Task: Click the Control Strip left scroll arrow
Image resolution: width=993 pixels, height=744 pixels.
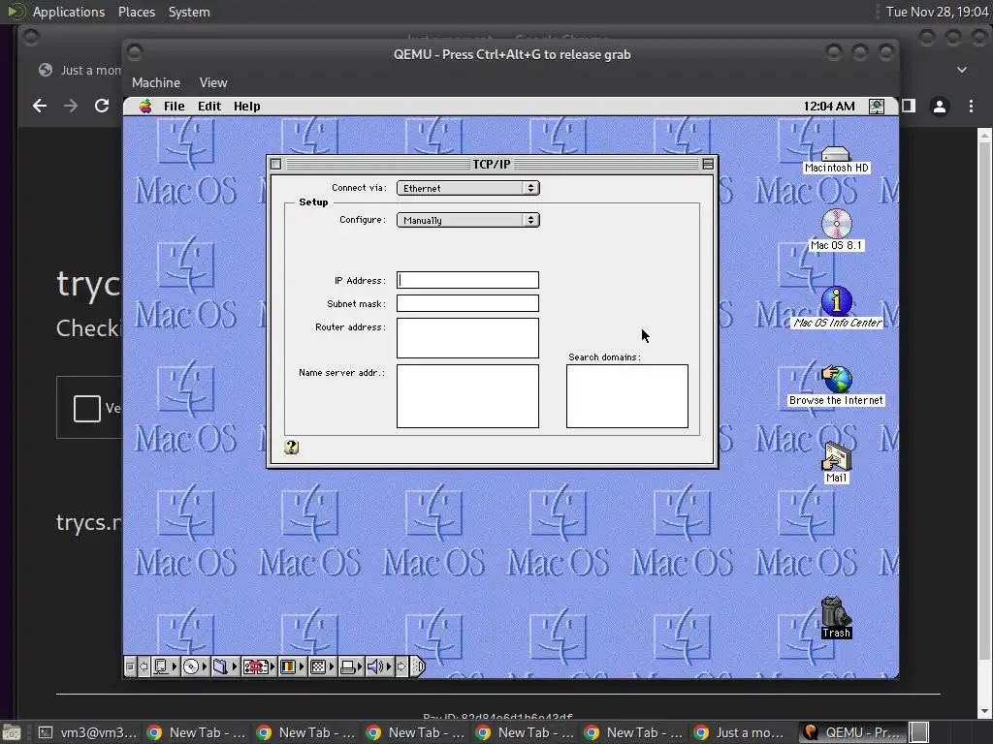Action: (x=144, y=666)
